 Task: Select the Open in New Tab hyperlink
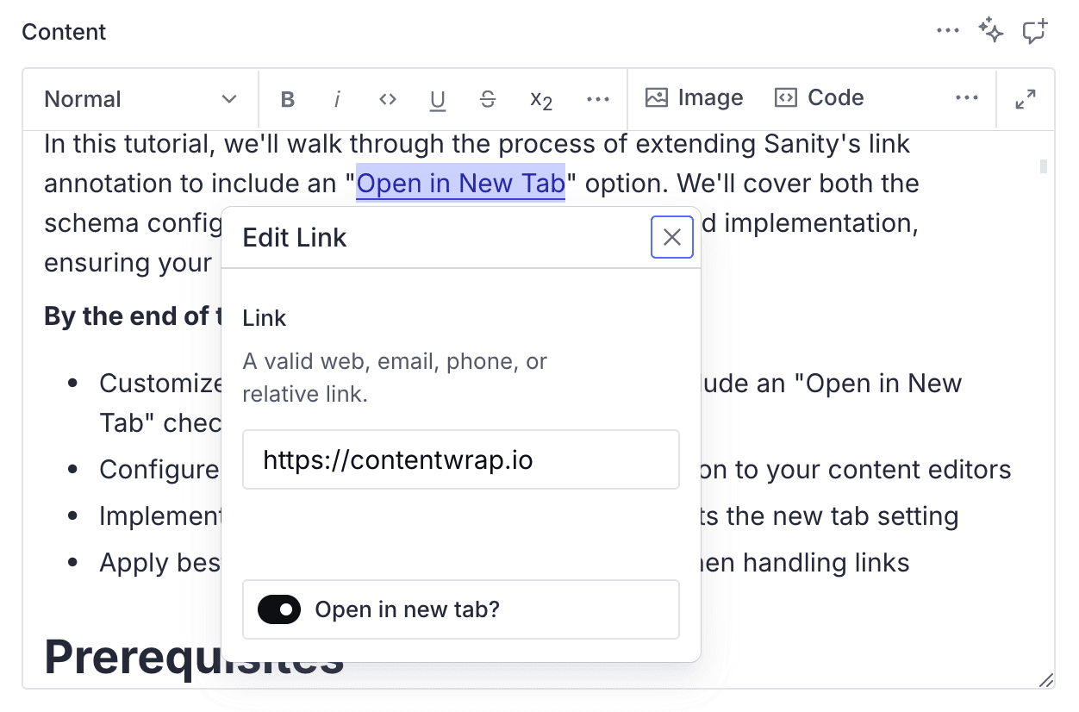[x=460, y=183]
